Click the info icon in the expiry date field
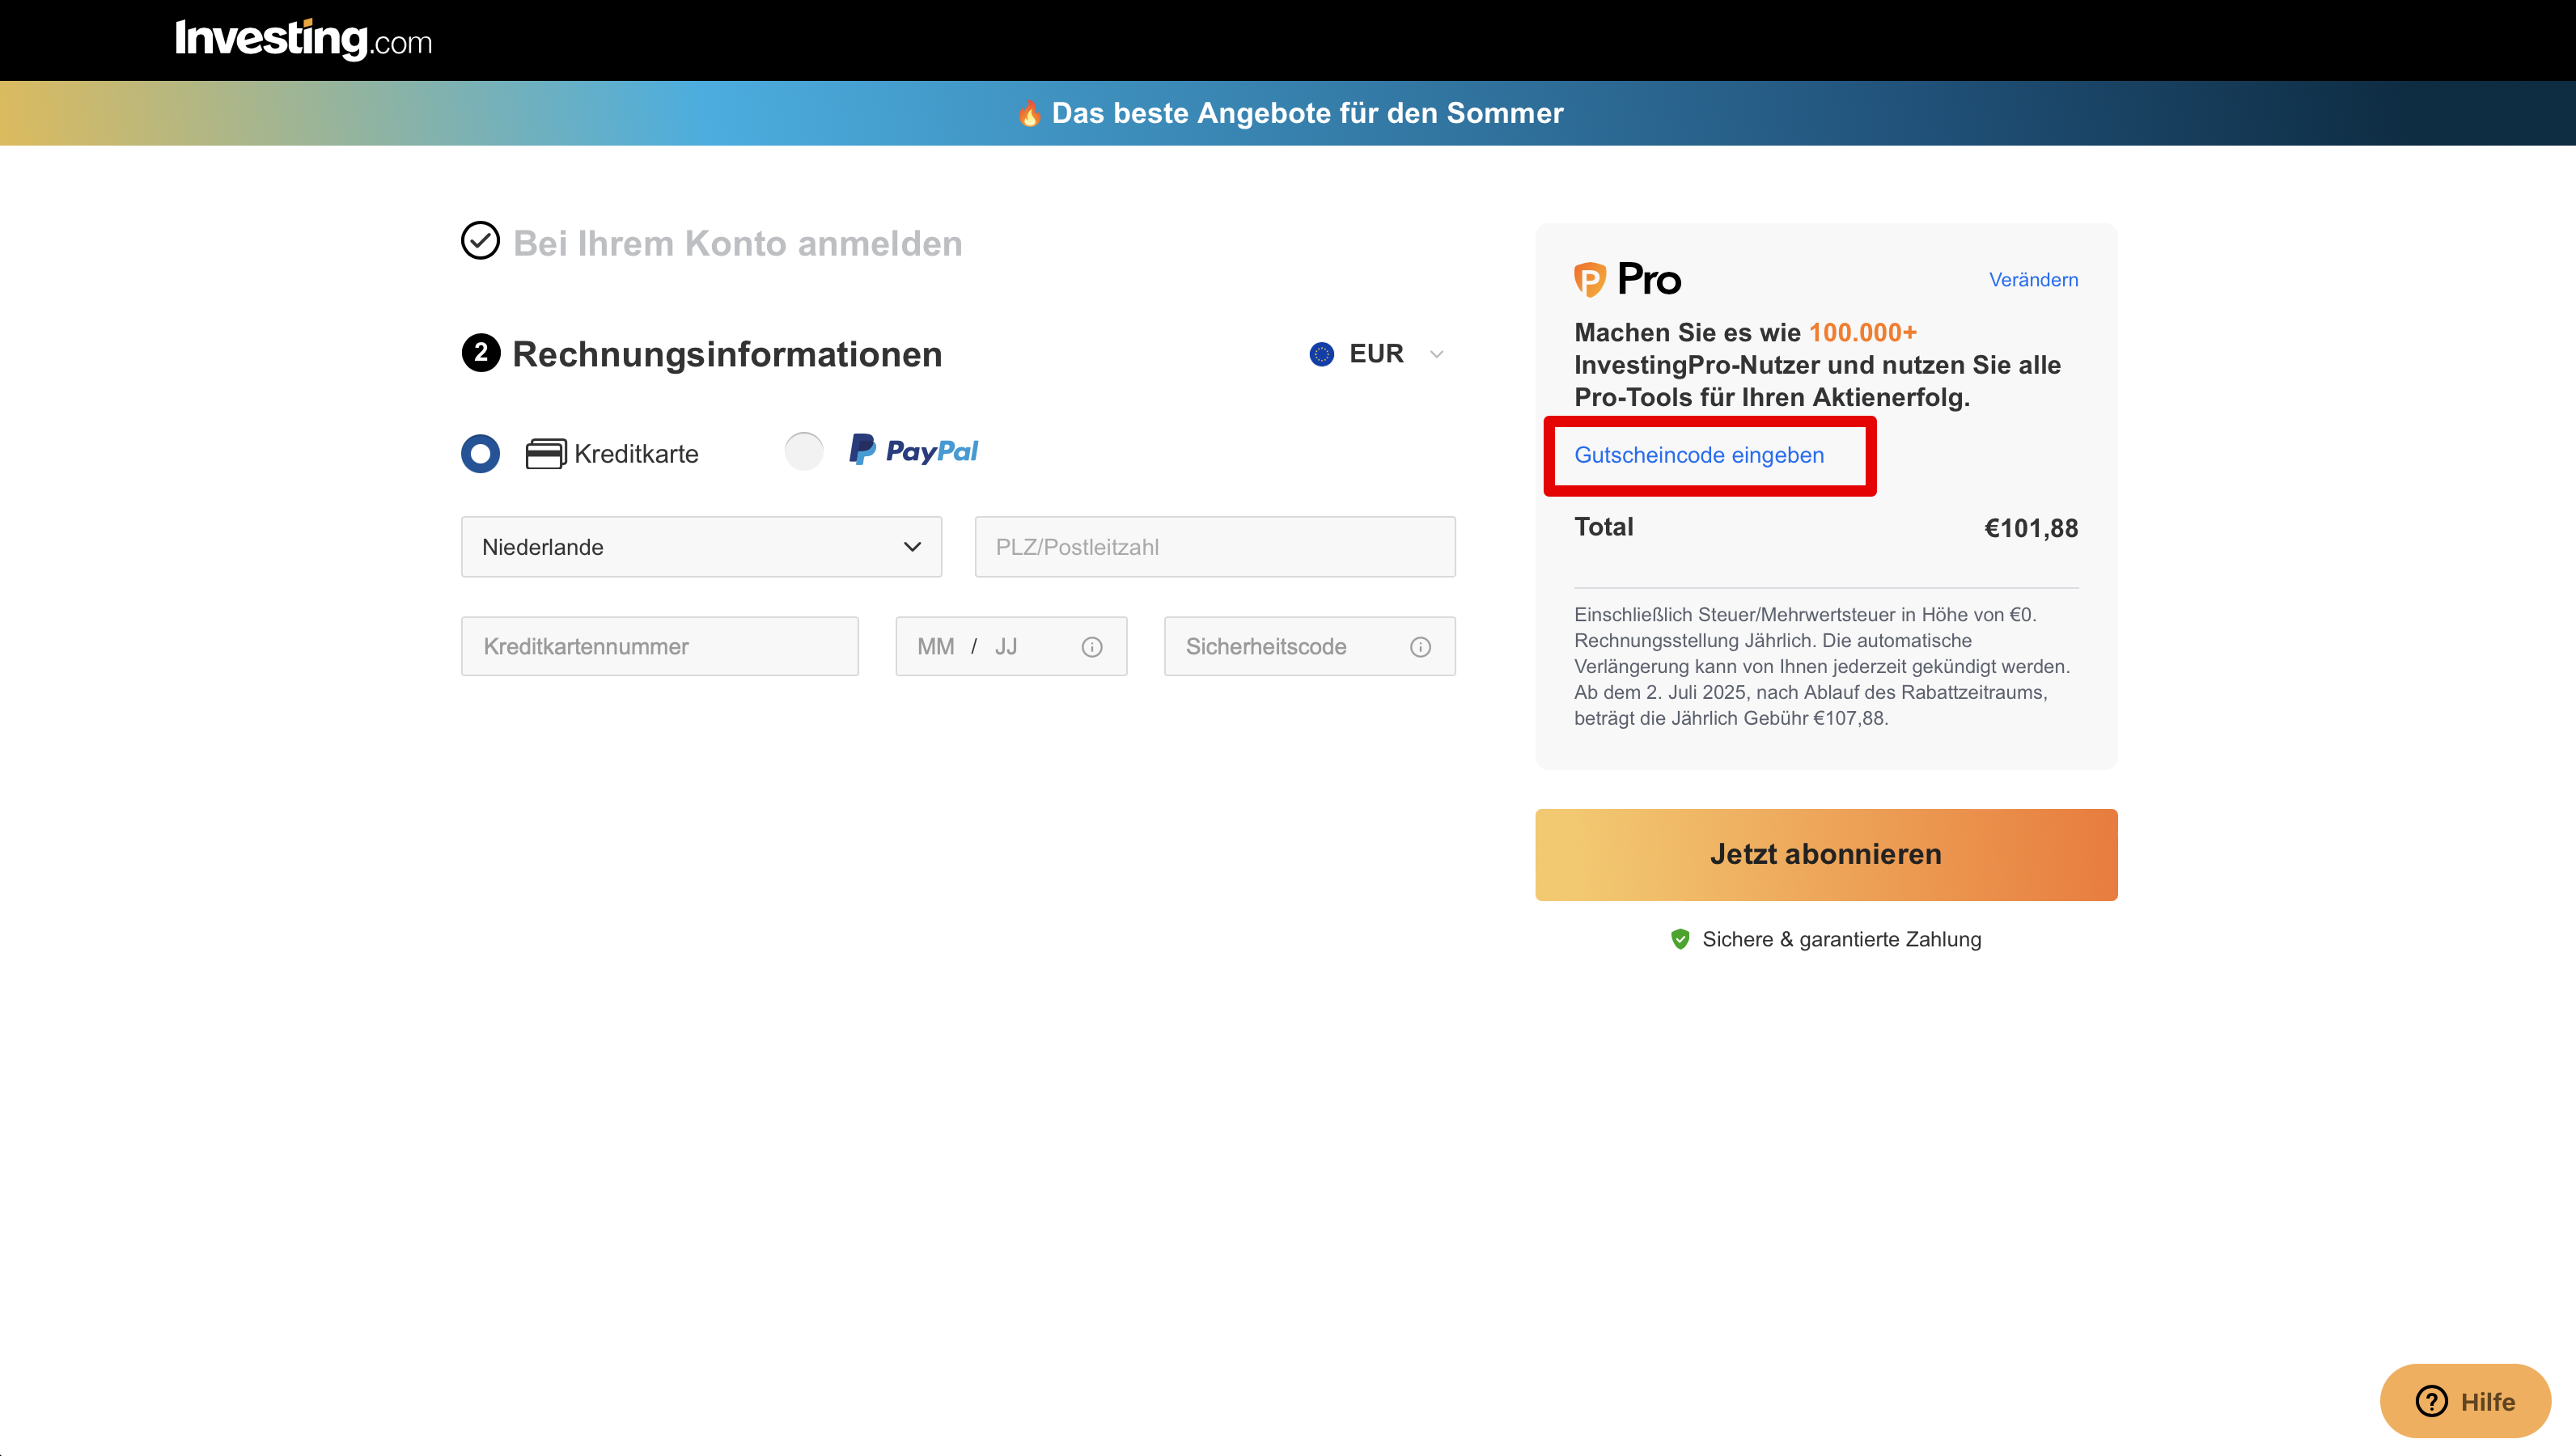The width and height of the screenshot is (2576, 1456). (x=1092, y=647)
